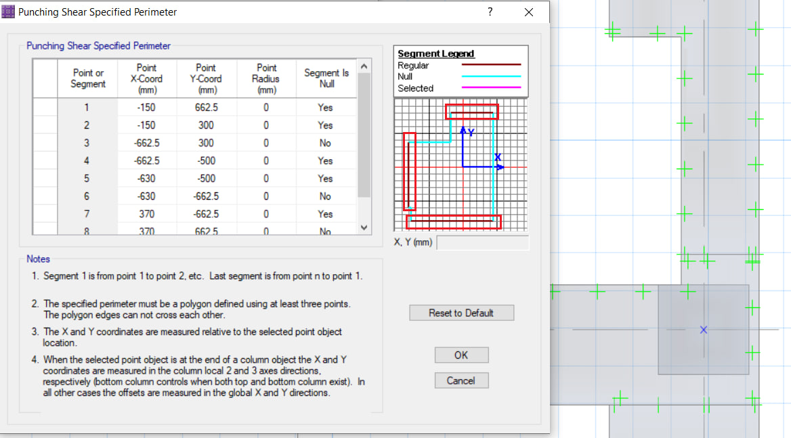Click Point Radius 0 cell of point 4
791x438 pixels.
[266, 161]
